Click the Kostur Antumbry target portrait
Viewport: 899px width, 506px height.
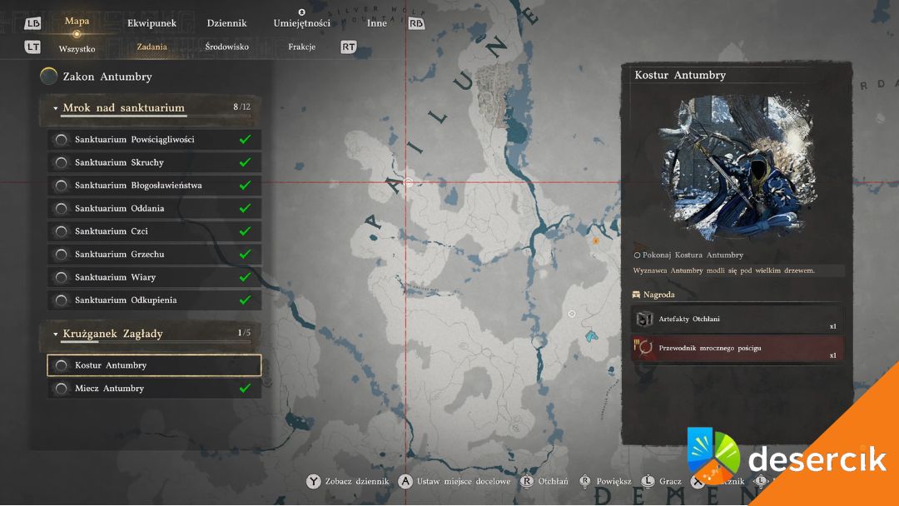pyautogui.click(x=736, y=168)
